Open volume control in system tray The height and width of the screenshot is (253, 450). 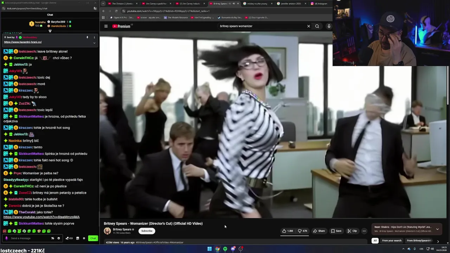point(432,249)
